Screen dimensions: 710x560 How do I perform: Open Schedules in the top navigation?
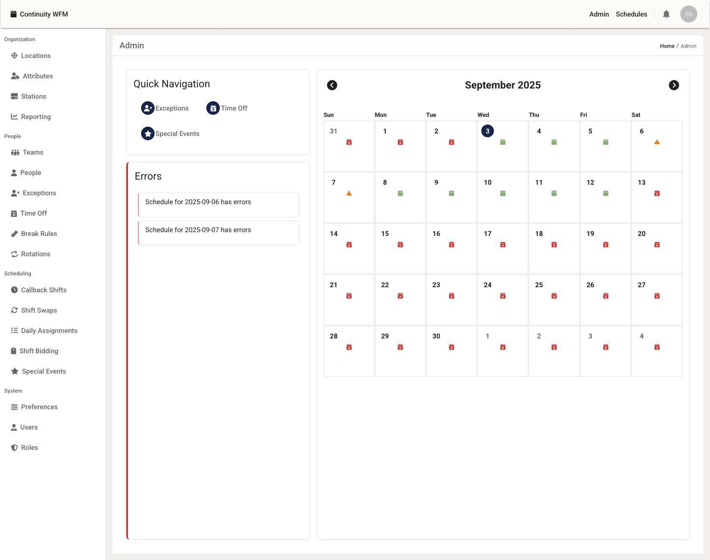pyautogui.click(x=631, y=14)
